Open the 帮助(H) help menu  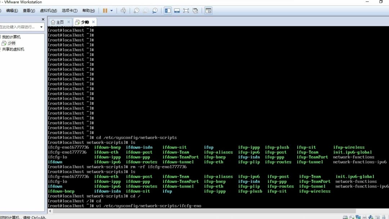[89, 10]
